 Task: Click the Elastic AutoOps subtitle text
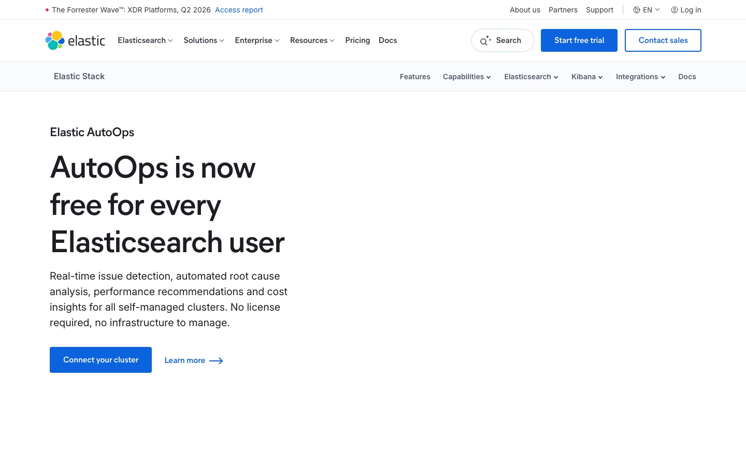[92, 132]
